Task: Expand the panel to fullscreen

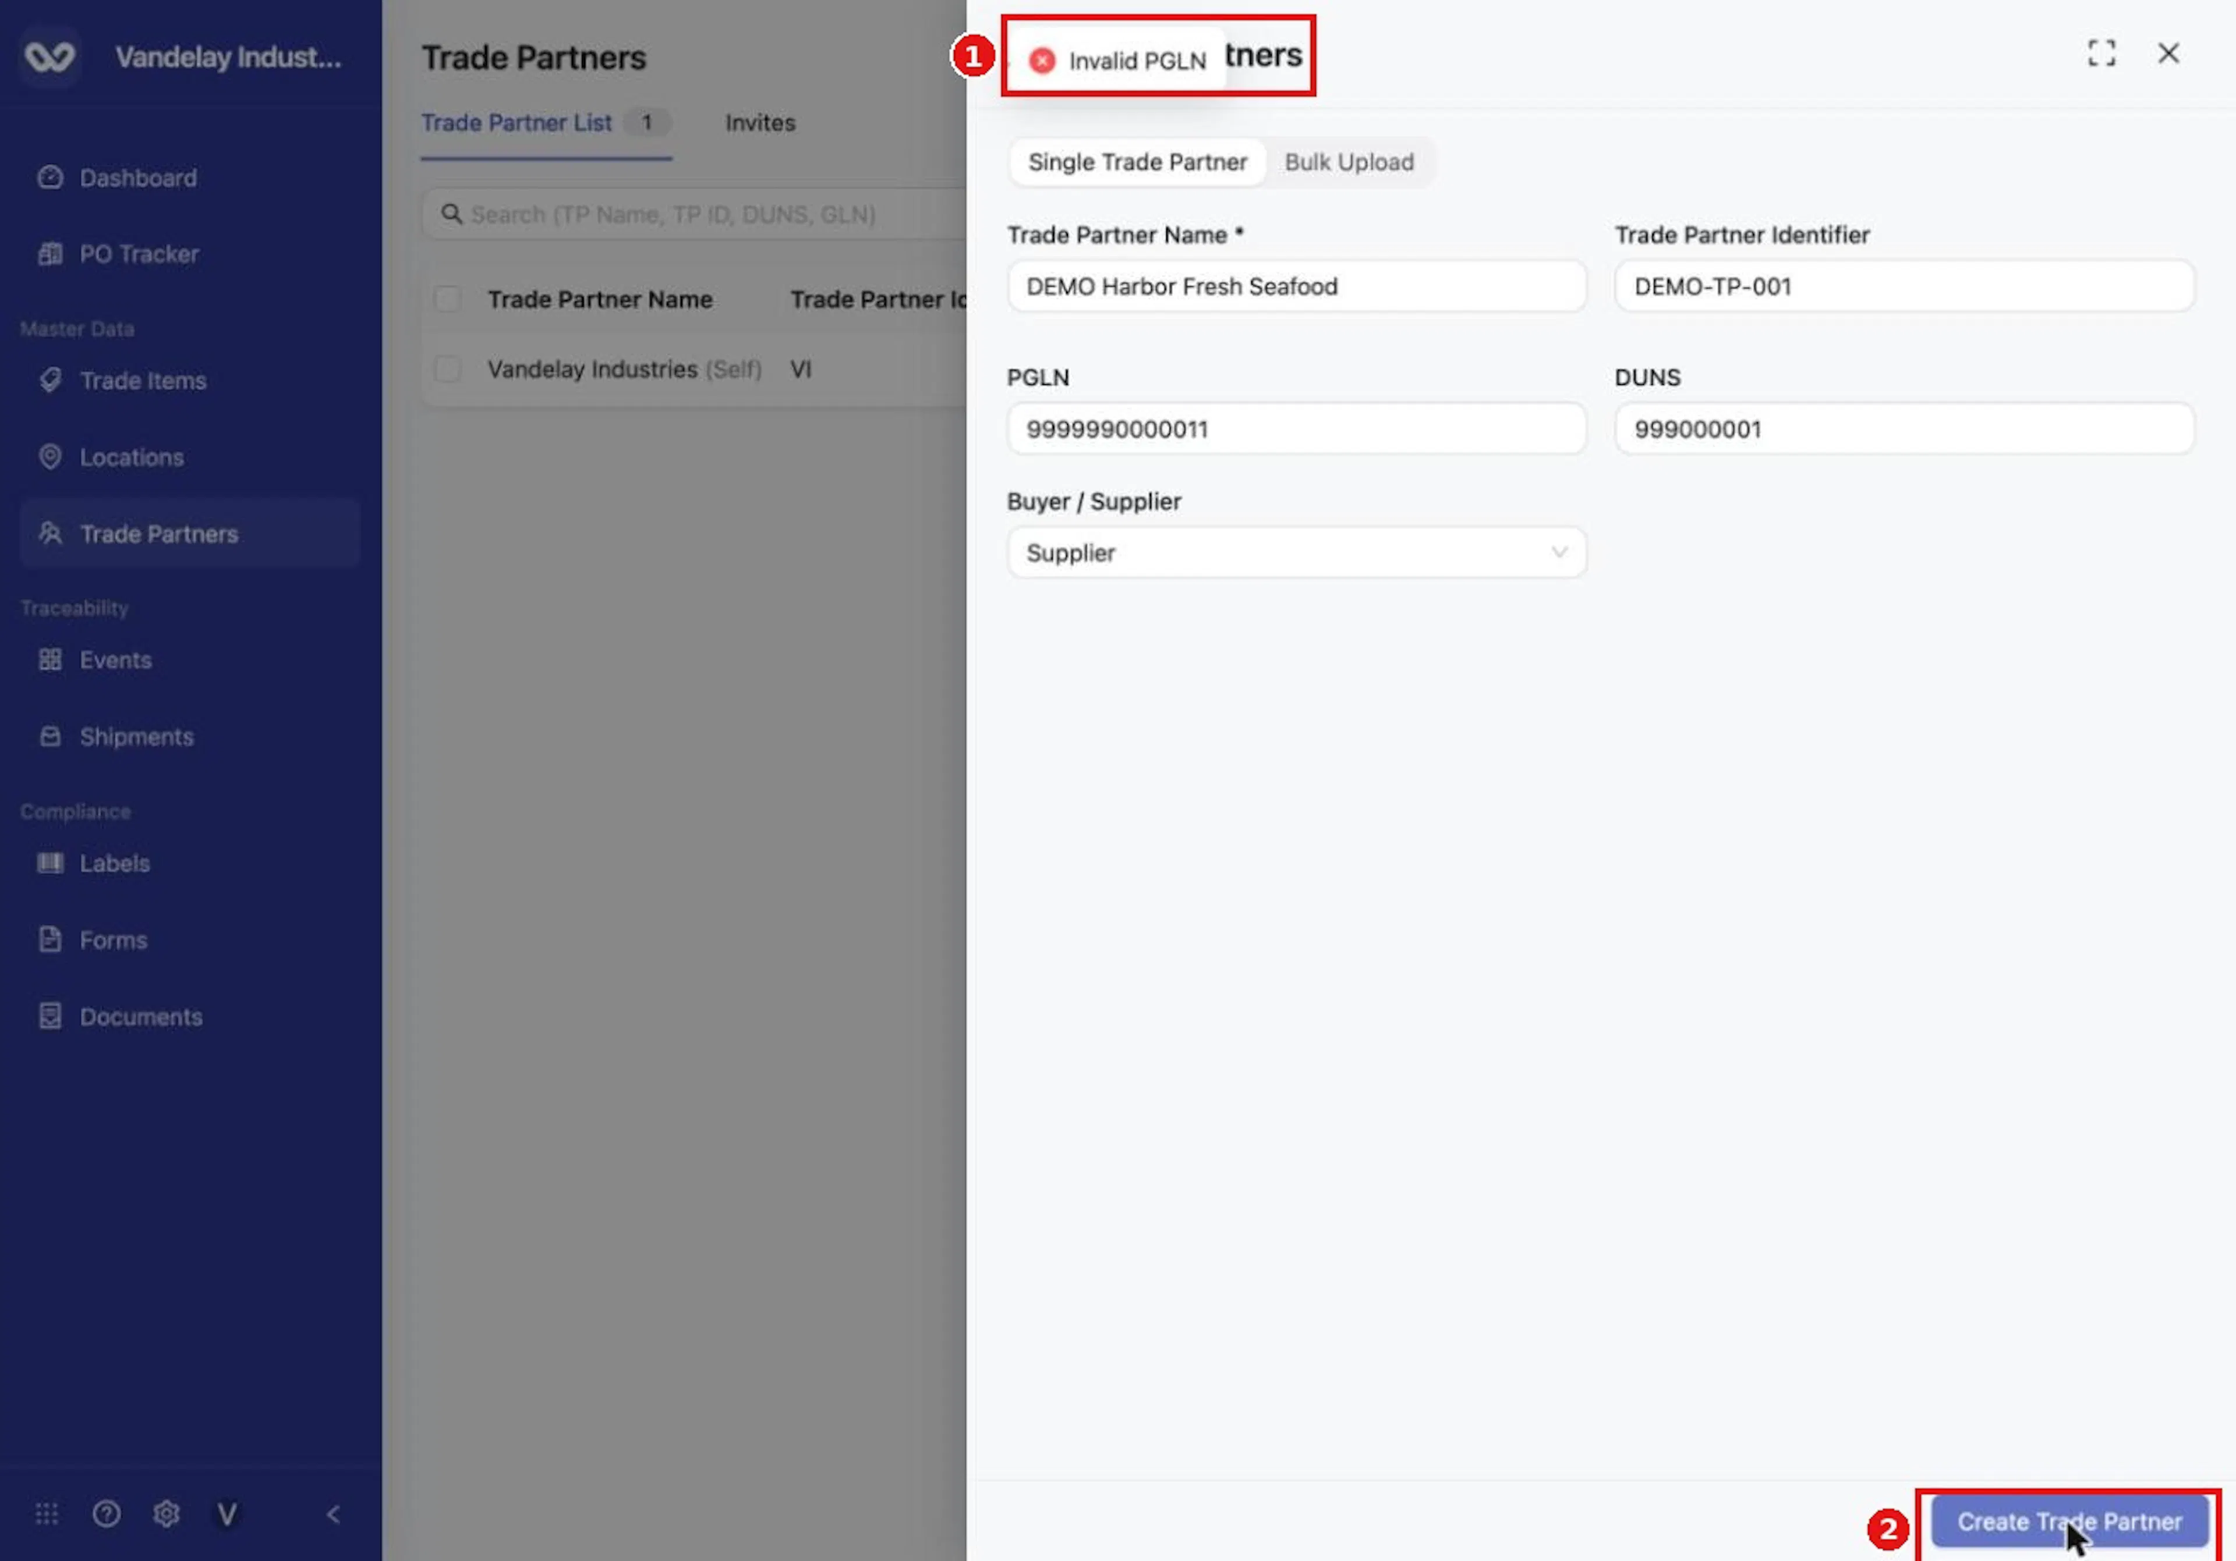Action: pos(2101,54)
